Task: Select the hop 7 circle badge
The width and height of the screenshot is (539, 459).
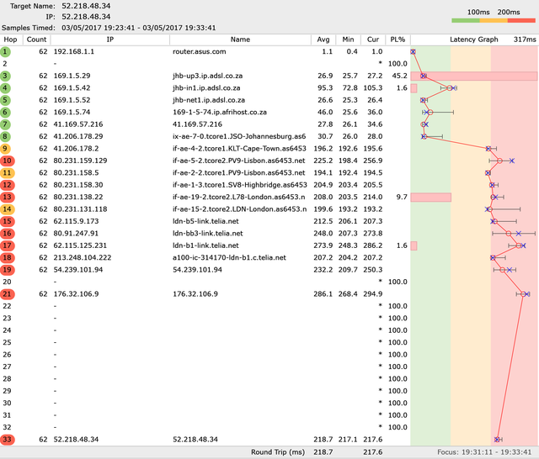Action: (5, 124)
